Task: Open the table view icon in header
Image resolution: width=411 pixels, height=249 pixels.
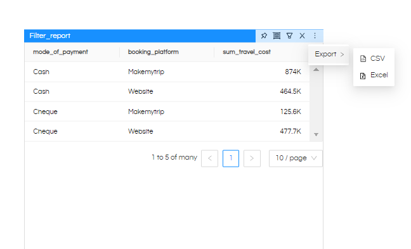Action: [277, 35]
